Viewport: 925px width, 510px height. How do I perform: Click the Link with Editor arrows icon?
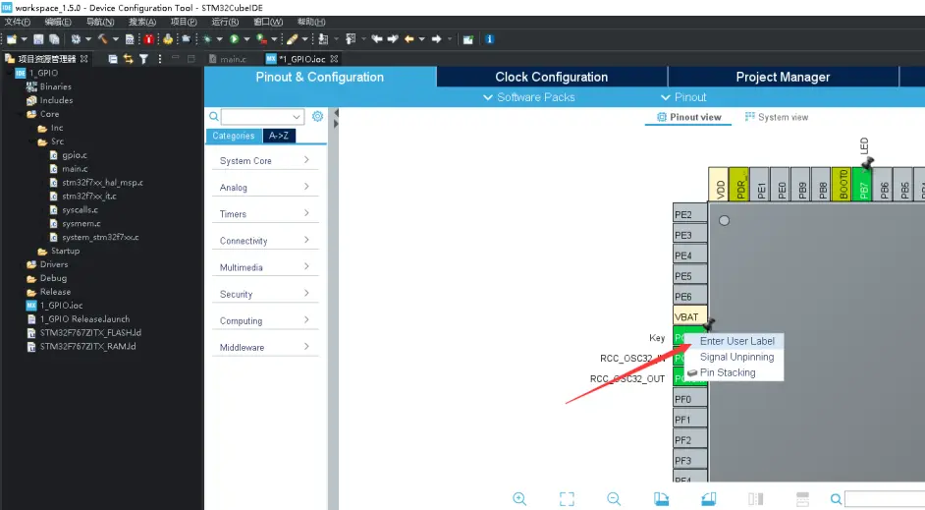pyautogui.click(x=128, y=59)
